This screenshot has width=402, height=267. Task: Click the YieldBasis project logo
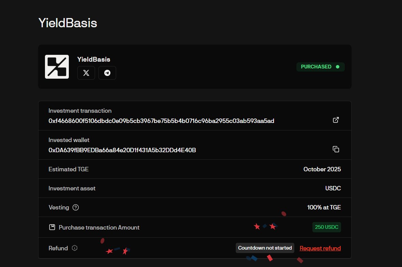click(57, 67)
